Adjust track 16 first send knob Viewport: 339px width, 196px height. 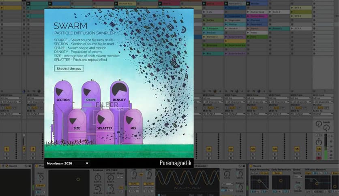(x=319, y=124)
